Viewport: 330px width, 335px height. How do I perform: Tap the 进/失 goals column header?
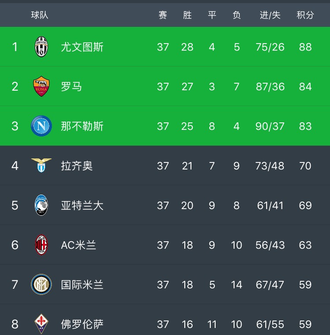(x=270, y=15)
